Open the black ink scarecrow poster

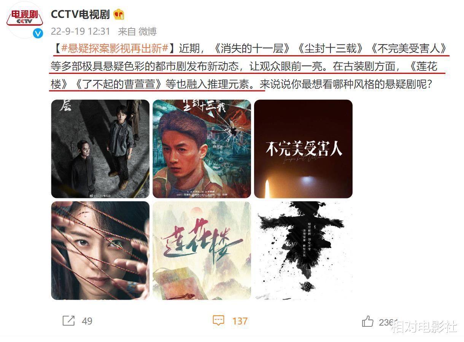(303, 251)
